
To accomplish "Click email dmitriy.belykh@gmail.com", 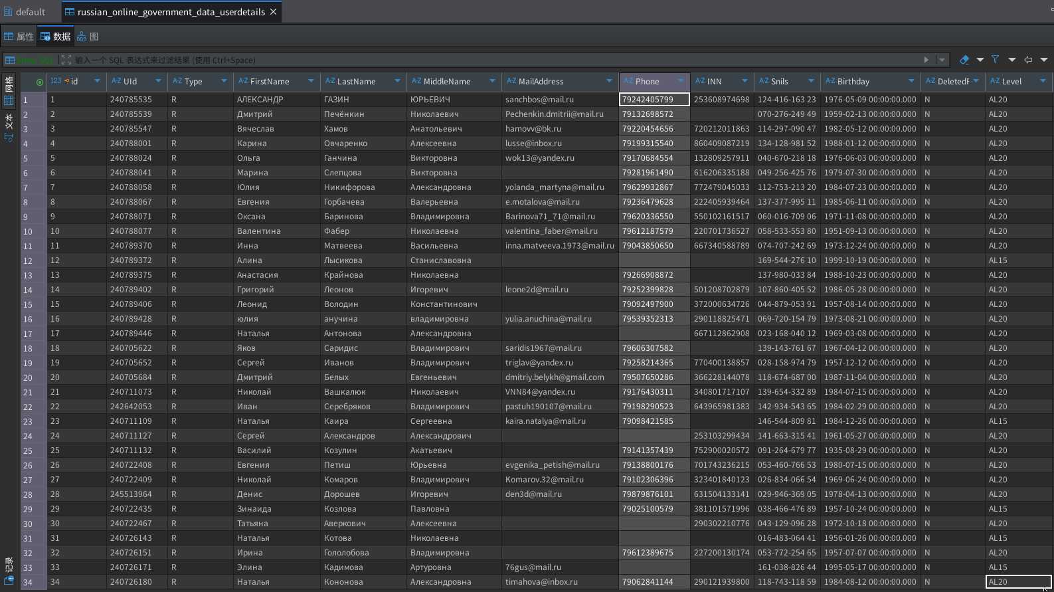I will point(555,377).
